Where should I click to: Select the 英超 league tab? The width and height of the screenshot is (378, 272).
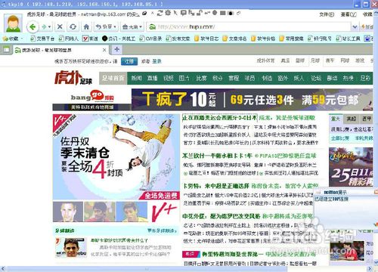[352, 119]
